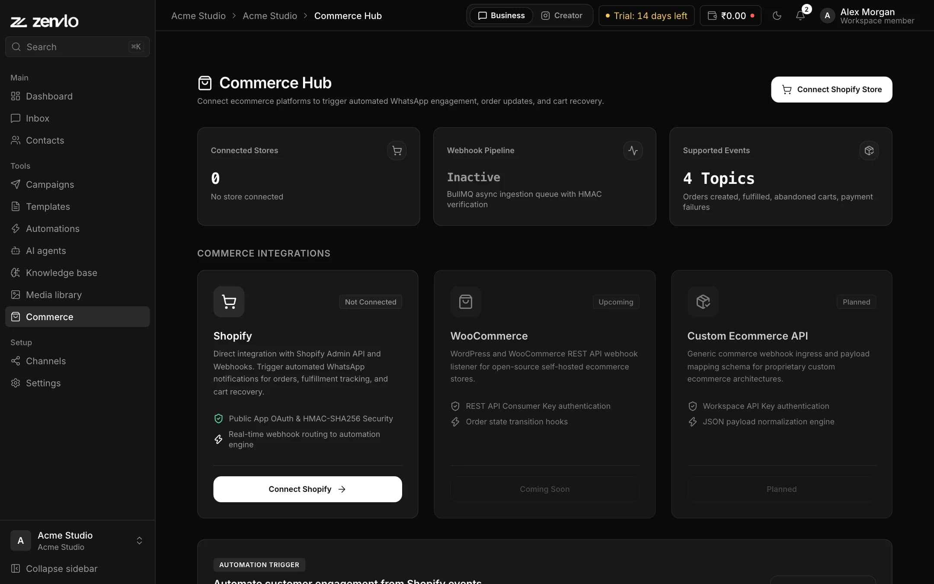Click the Settings gear icon
This screenshot has height=584, width=934.
pyautogui.click(x=16, y=383)
